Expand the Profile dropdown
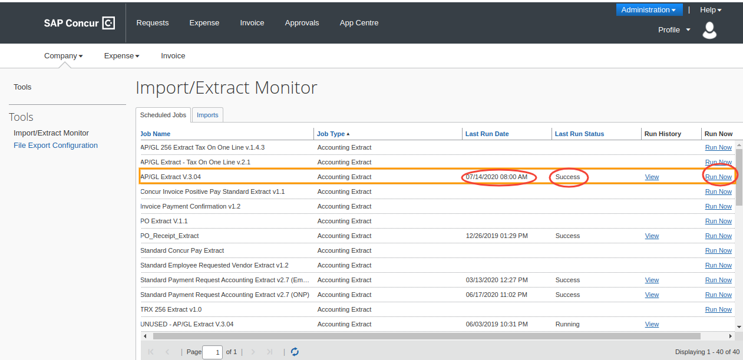The image size is (743, 360). pyautogui.click(x=674, y=29)
